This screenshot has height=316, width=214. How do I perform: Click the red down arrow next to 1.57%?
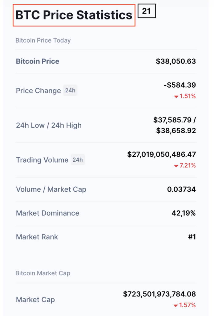[176, 306]
